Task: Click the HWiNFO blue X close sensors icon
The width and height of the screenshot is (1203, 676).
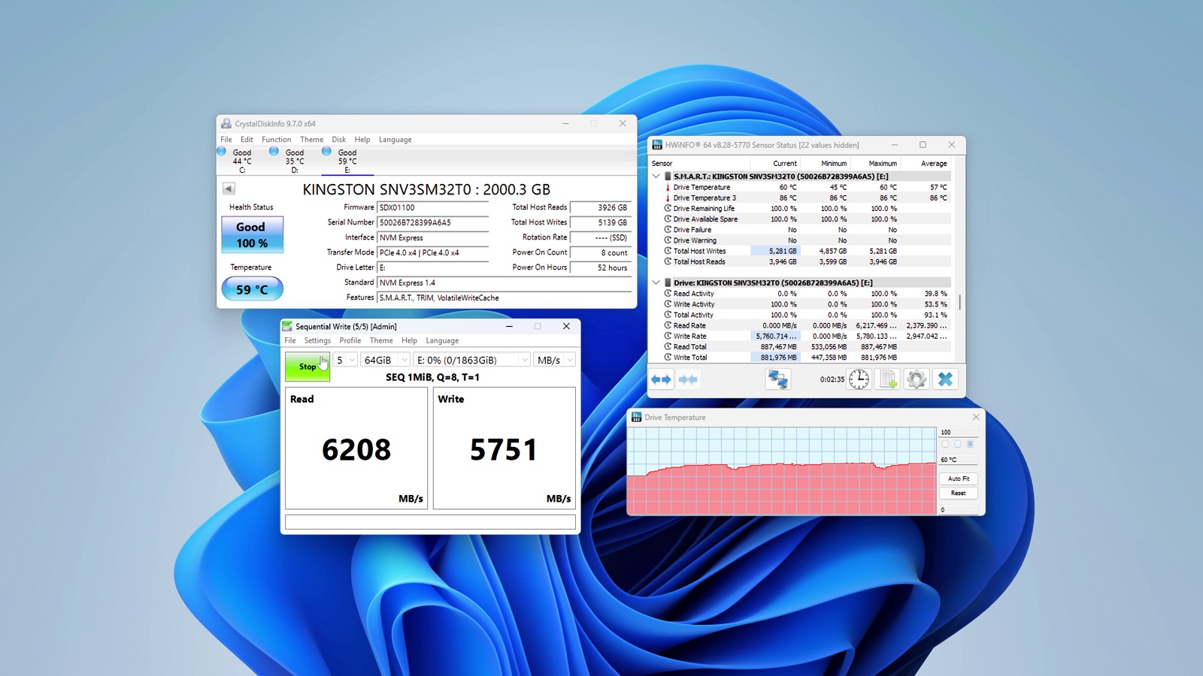Action: coord(945,379)
